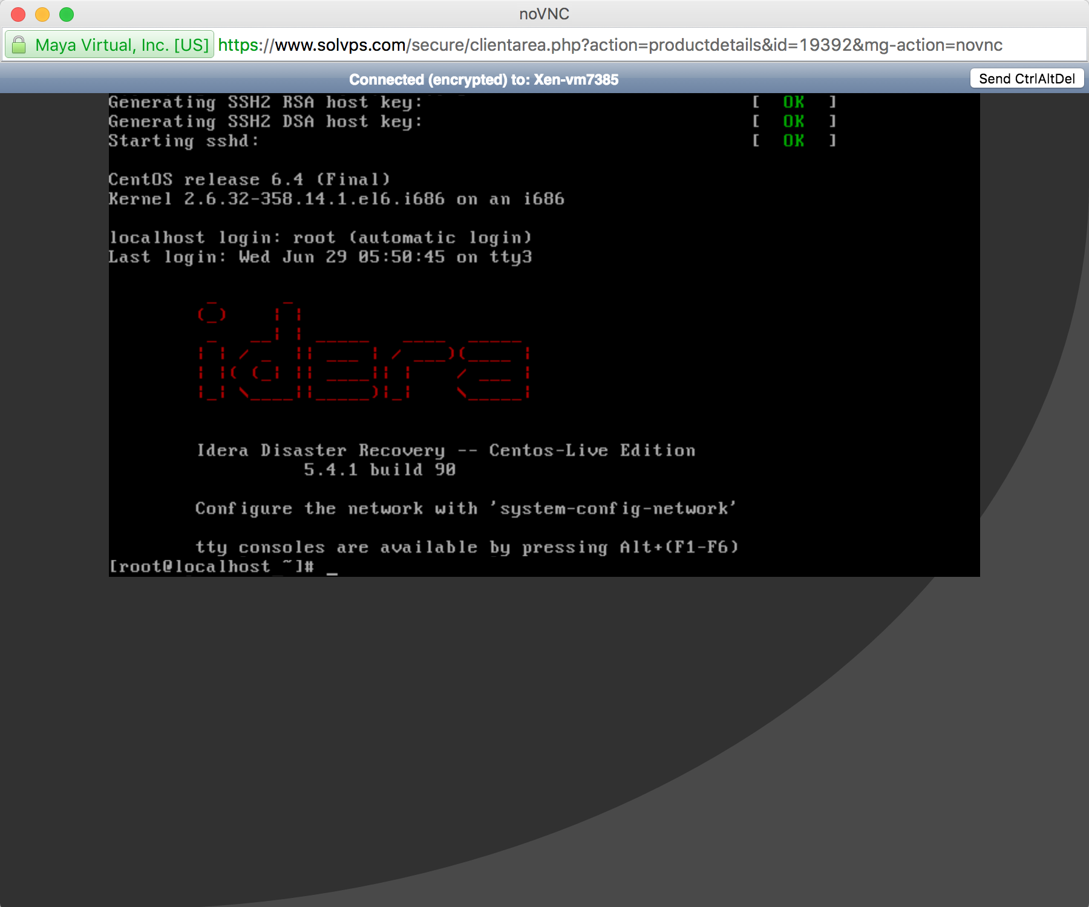1089x907 pixels.
Task: Open the Maya Virtual, Inc. certificate label
Action: click(121, 45)
